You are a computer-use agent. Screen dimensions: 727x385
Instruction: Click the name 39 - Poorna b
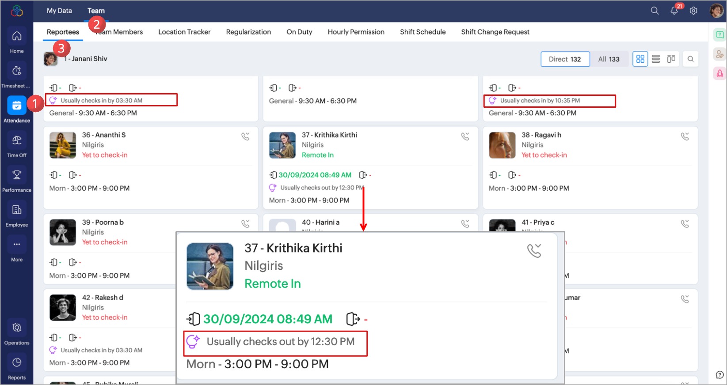tap(103, 222)
